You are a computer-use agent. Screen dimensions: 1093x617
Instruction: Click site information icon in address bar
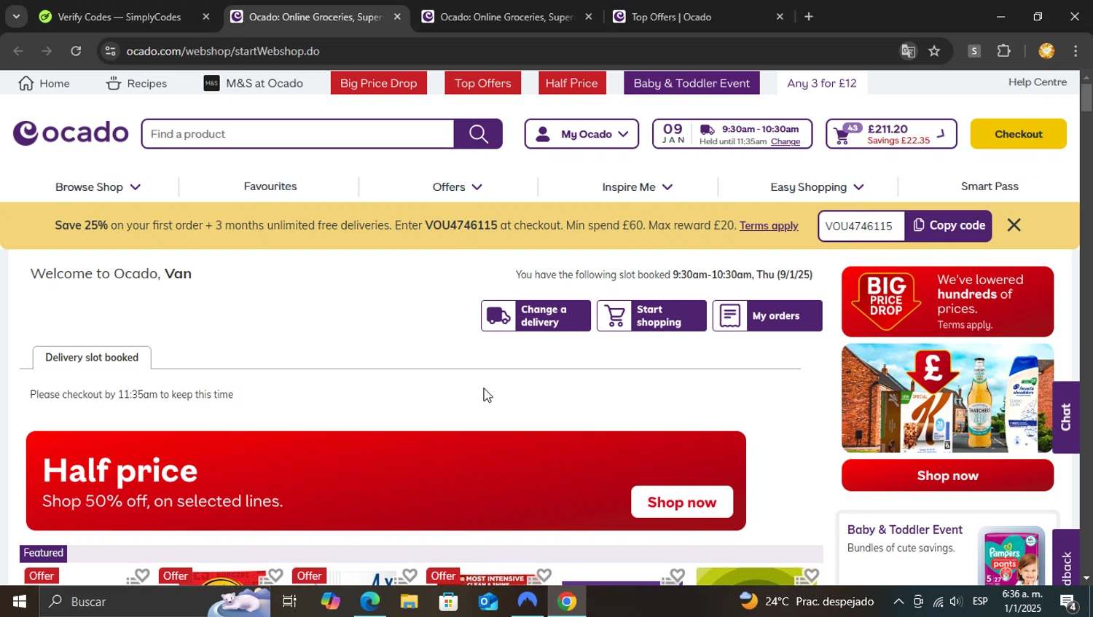[x=110, y=51]
